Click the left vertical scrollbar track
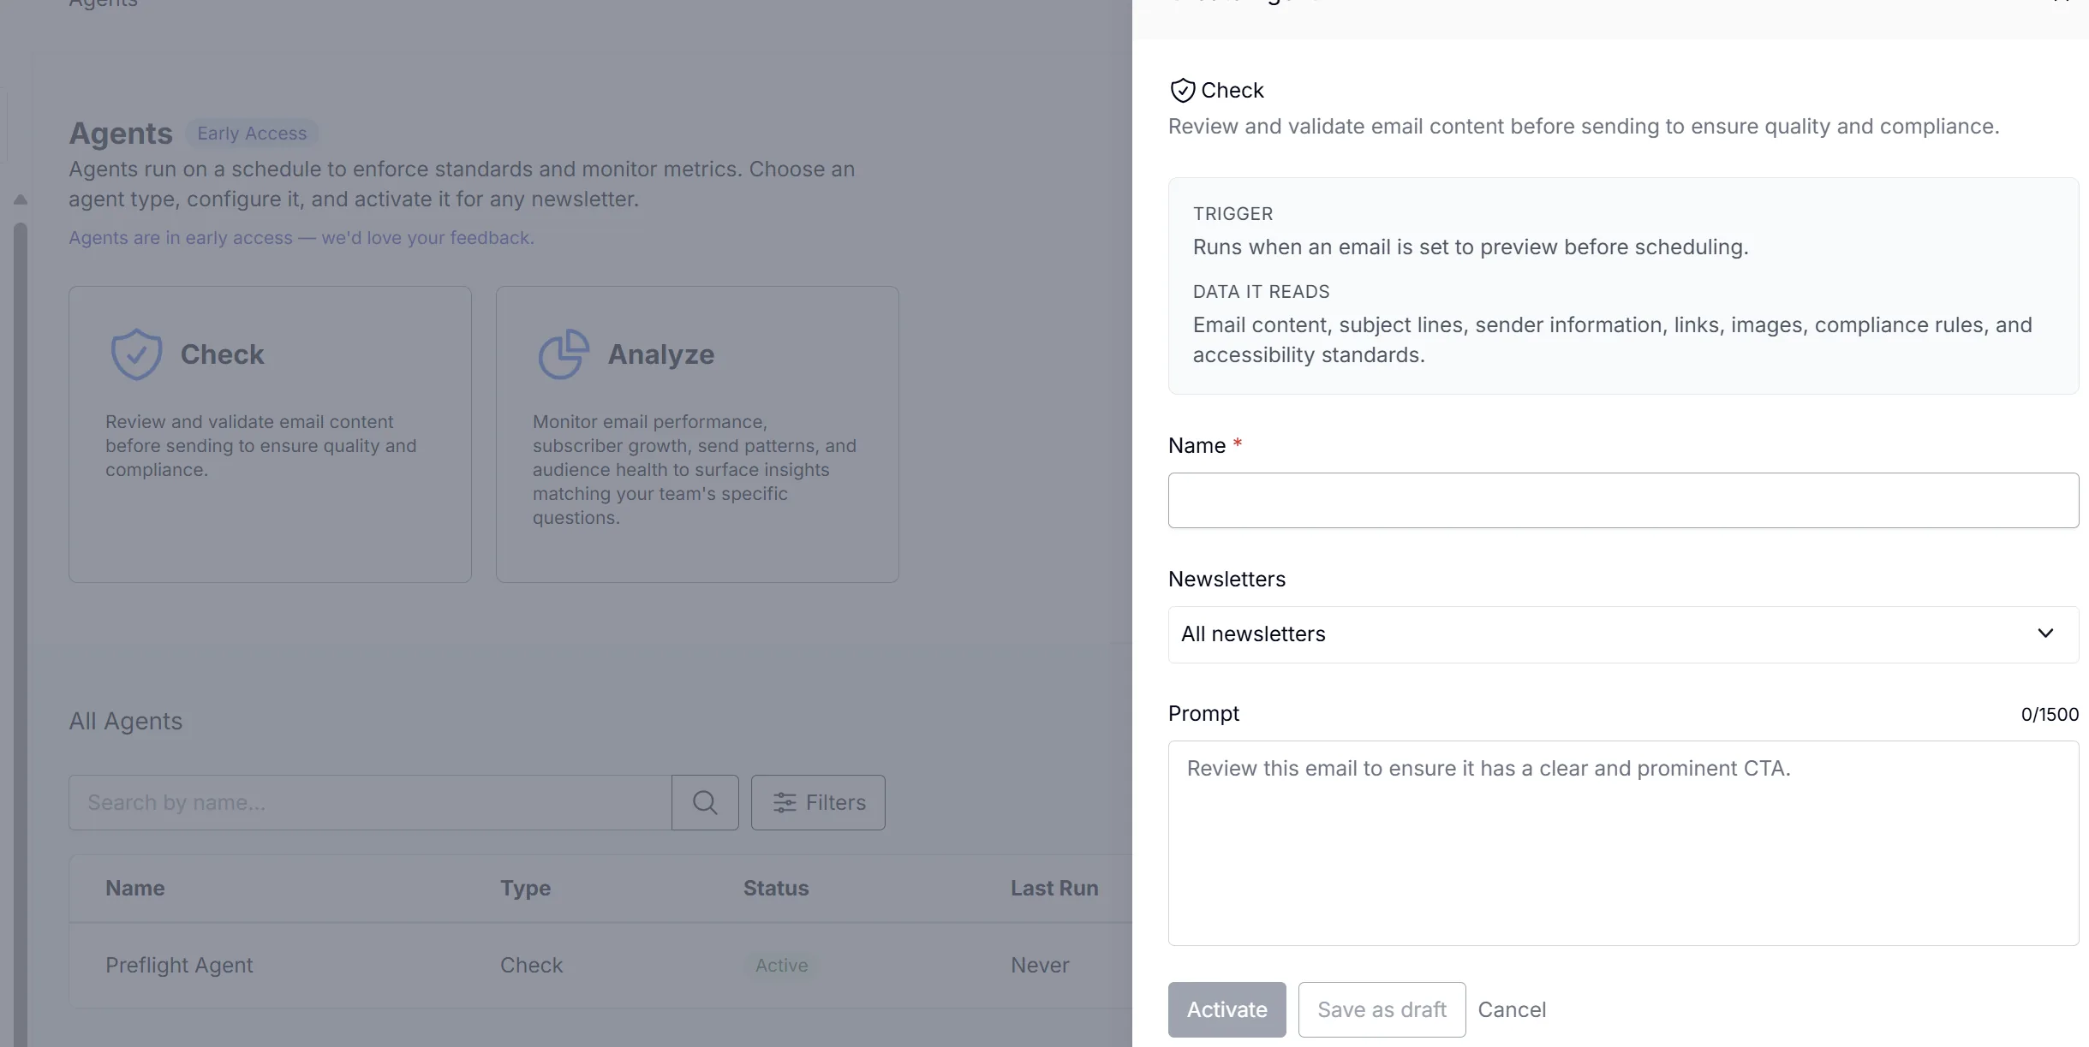 click(x=21, y=634)
